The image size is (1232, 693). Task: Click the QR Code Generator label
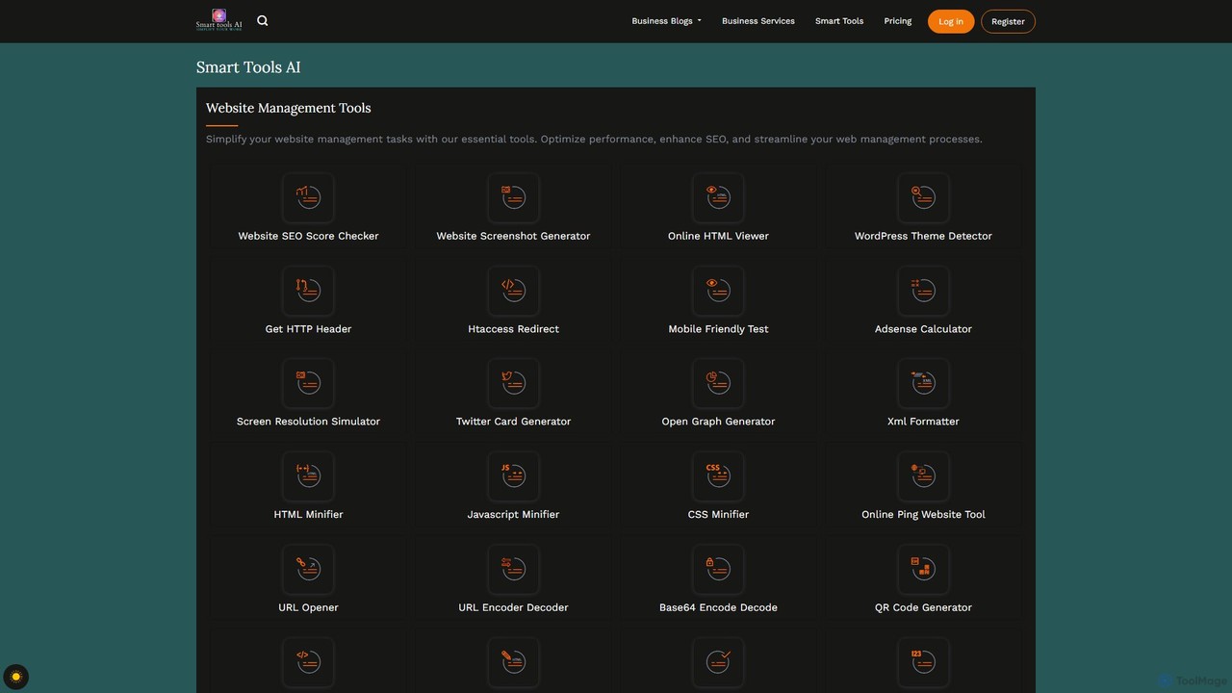(x=923, y=607)
